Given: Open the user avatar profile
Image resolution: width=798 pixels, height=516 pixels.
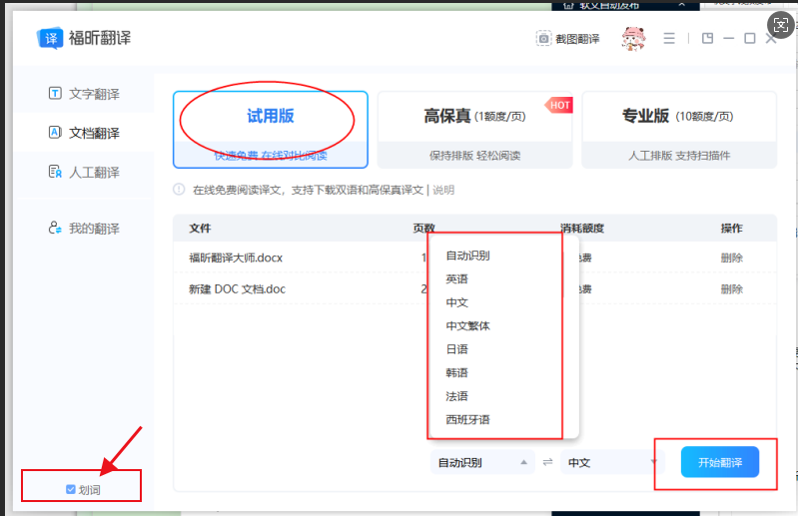Looking at the screenshot, I should tap(633, 39).
